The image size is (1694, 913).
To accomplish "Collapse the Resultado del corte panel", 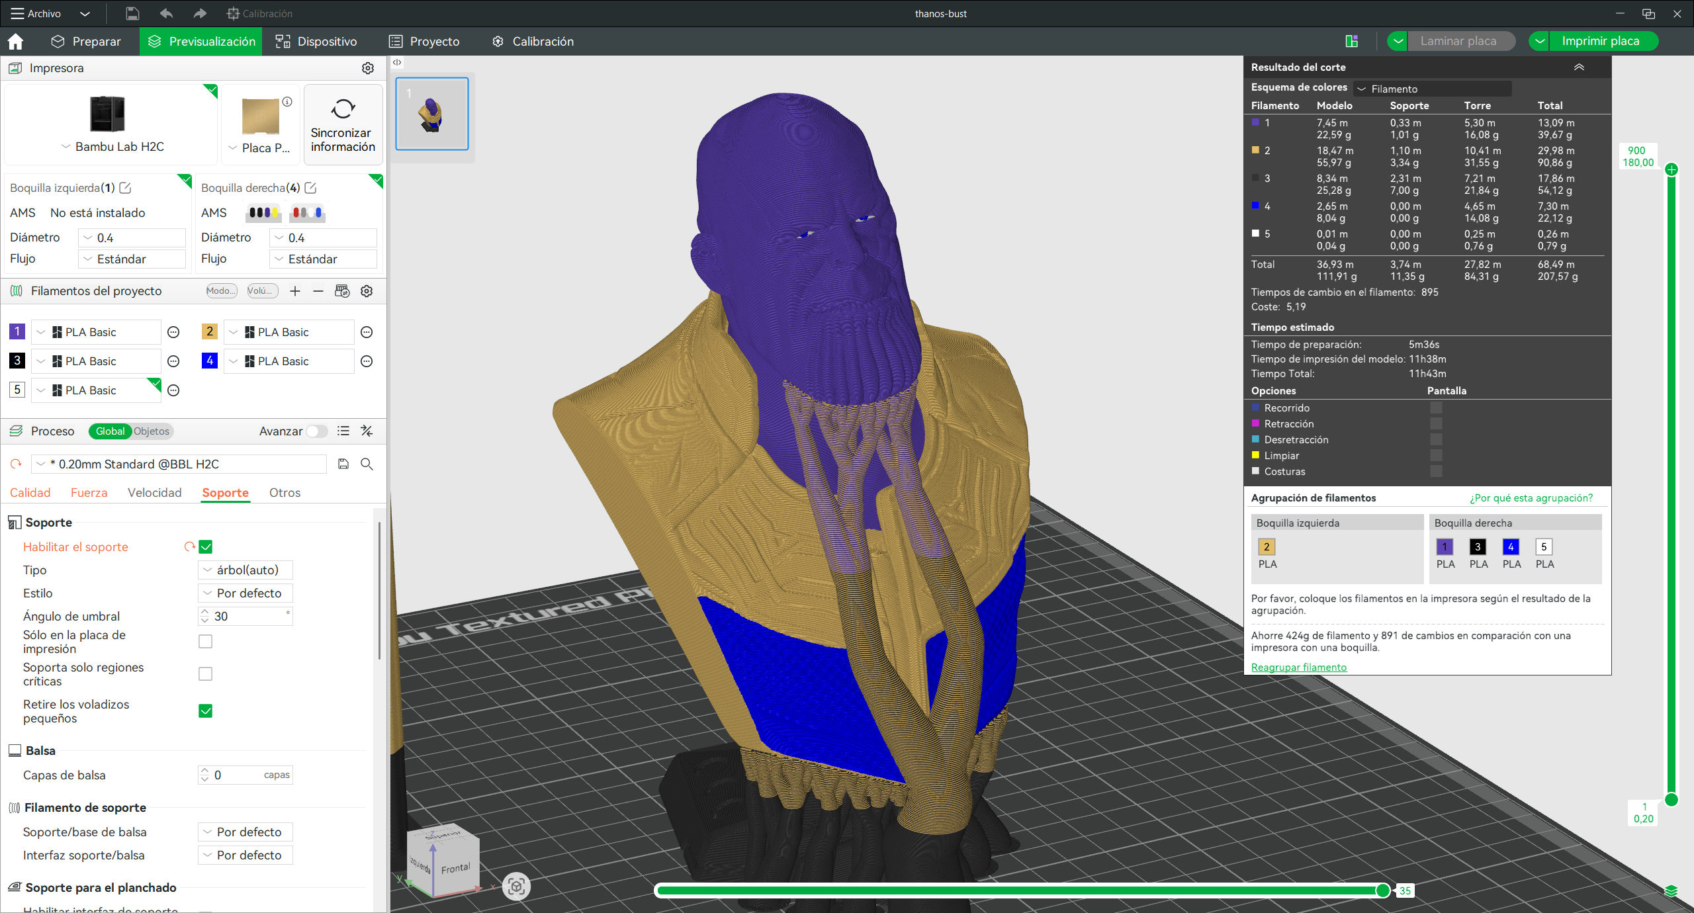I will coord(1579,67).
